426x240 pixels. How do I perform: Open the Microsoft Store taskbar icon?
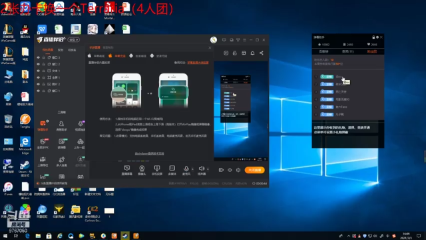[49, 236]
